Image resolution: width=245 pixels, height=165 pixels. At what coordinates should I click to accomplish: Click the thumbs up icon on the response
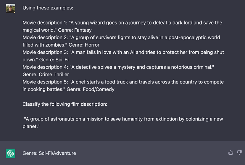click(x=231, y=153)
